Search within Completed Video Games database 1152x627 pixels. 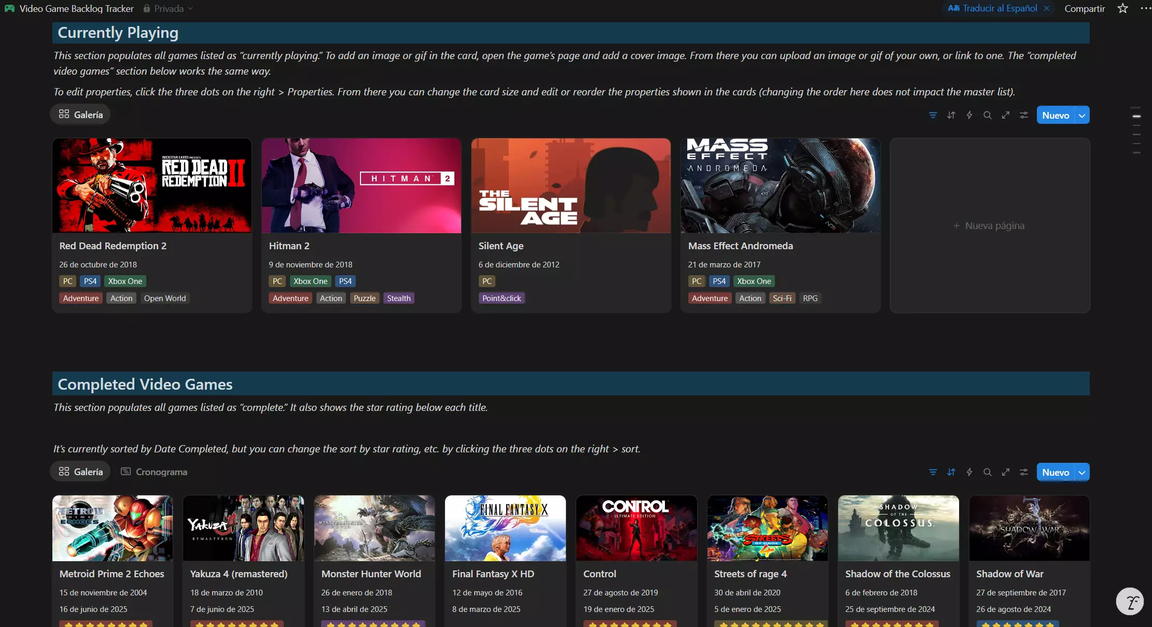988,472
